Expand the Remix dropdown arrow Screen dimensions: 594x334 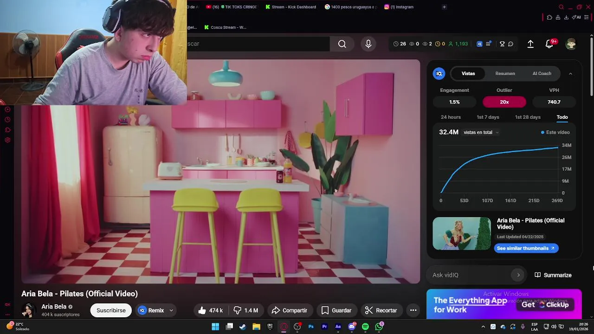pyautogui.click(x=171, y=310)
